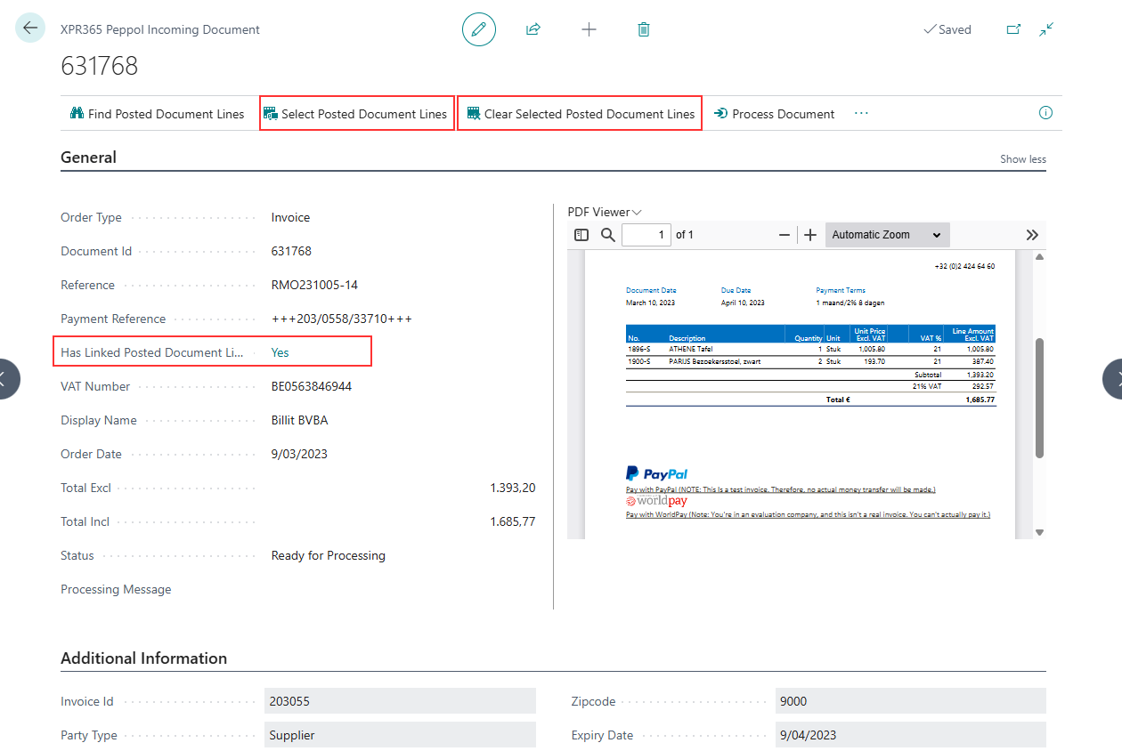Click the Expiry Date field
The width and height of the screenshot is (1122, 751).
click(911, 735)
